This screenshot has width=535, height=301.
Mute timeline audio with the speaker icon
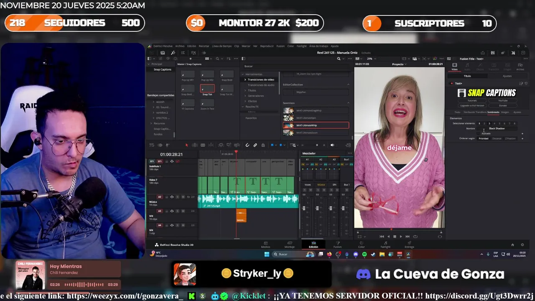(332, 145)
